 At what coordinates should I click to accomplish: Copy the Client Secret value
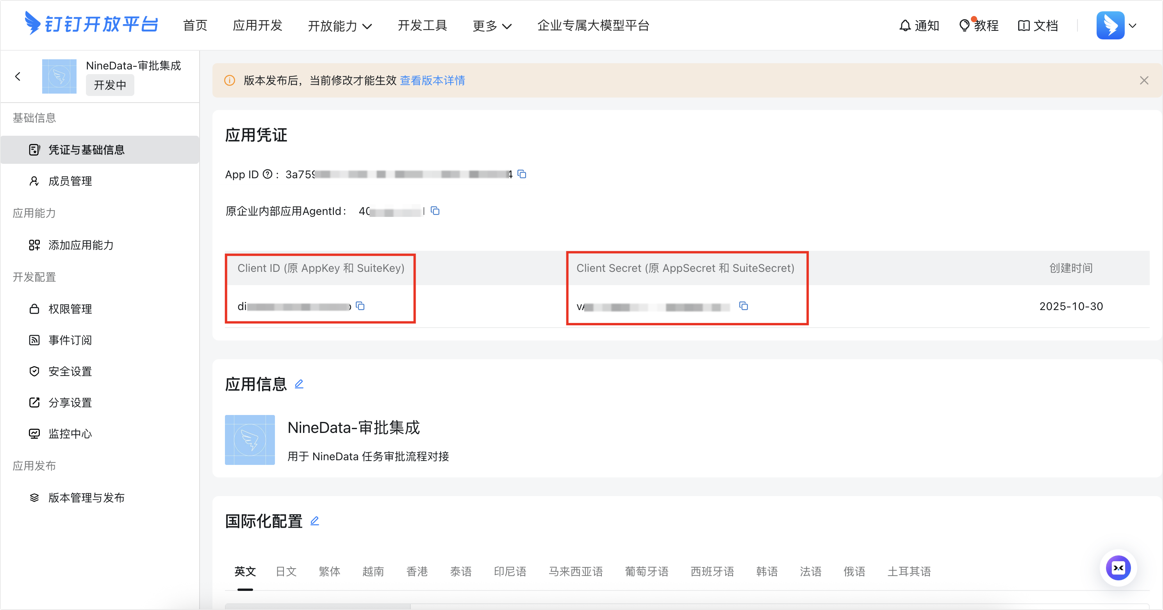click(x=743, y=306)
